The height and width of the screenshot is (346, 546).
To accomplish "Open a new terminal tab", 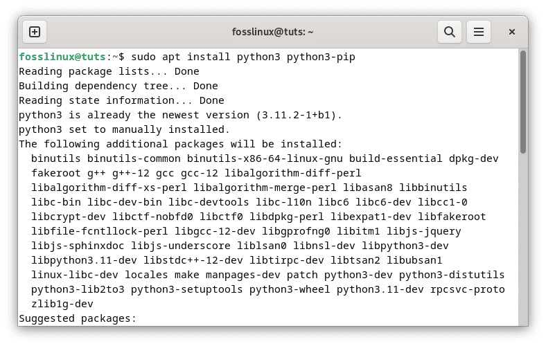I will (35, 32).
